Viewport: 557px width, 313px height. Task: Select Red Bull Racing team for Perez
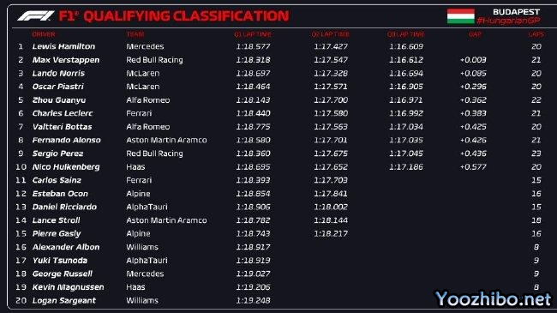tap(154, 153)
